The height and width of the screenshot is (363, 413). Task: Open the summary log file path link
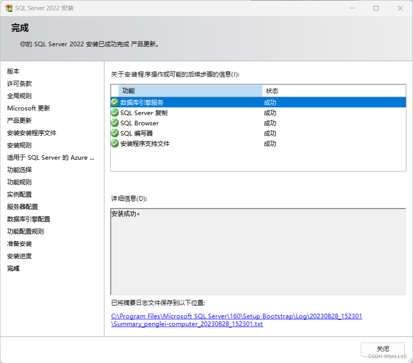[x=237, y=320]
